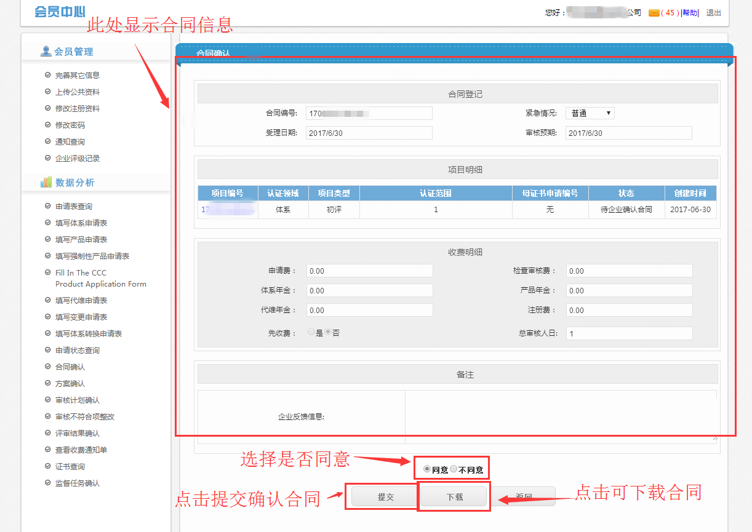Click the 下载 button

[x=454, y=497]
